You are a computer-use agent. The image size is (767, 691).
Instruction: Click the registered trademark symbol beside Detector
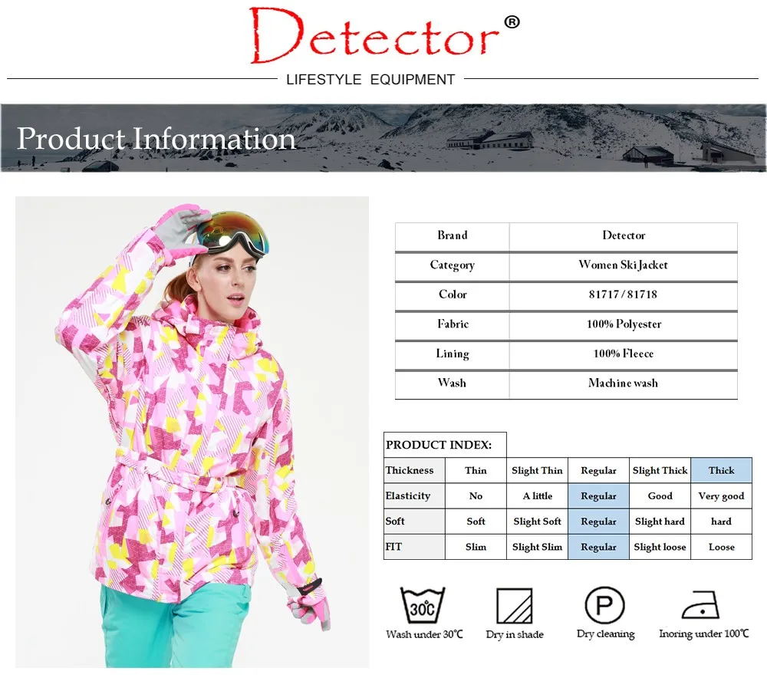pyautogui.click(x=512, y=22)
